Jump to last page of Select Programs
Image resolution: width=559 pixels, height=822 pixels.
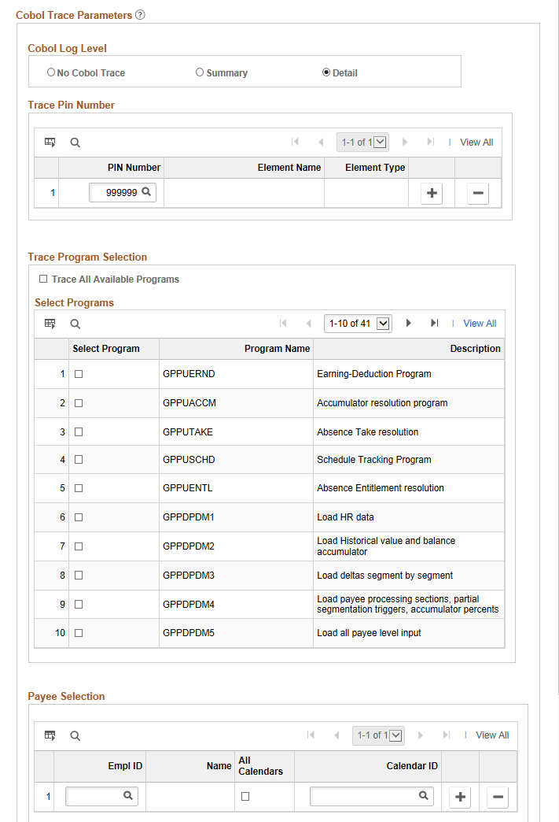435,324
